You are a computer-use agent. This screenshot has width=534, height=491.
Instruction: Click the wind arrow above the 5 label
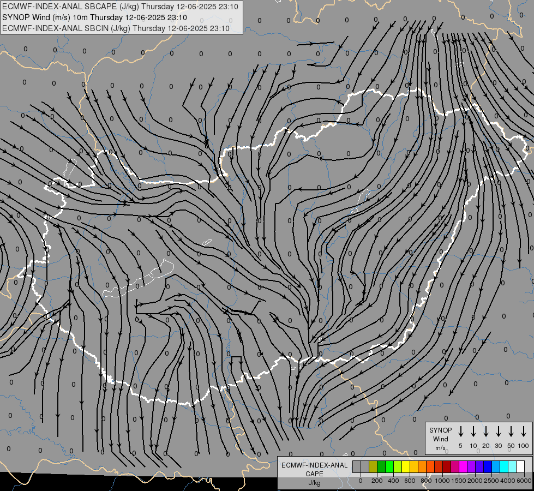460,432
